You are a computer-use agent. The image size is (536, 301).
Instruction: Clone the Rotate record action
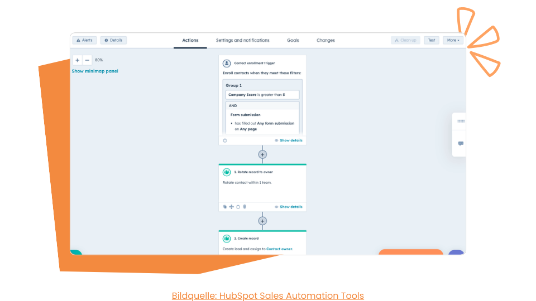pyautogui.click(x=225, y=207)
